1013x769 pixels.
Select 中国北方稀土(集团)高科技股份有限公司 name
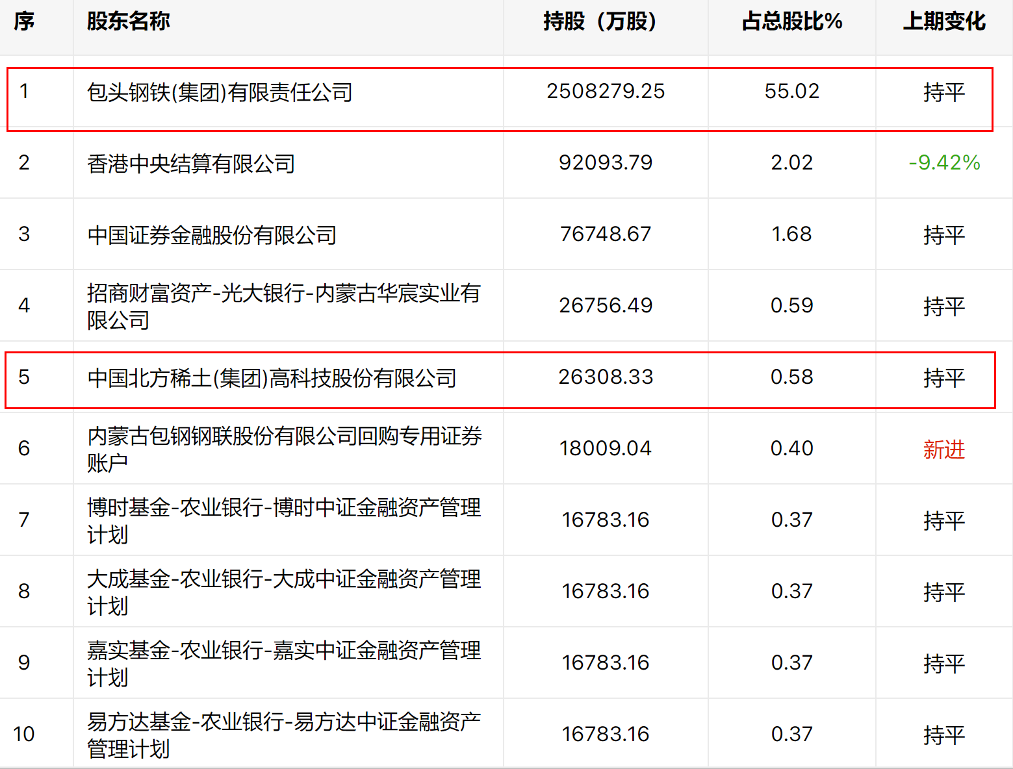click(272, 377)
